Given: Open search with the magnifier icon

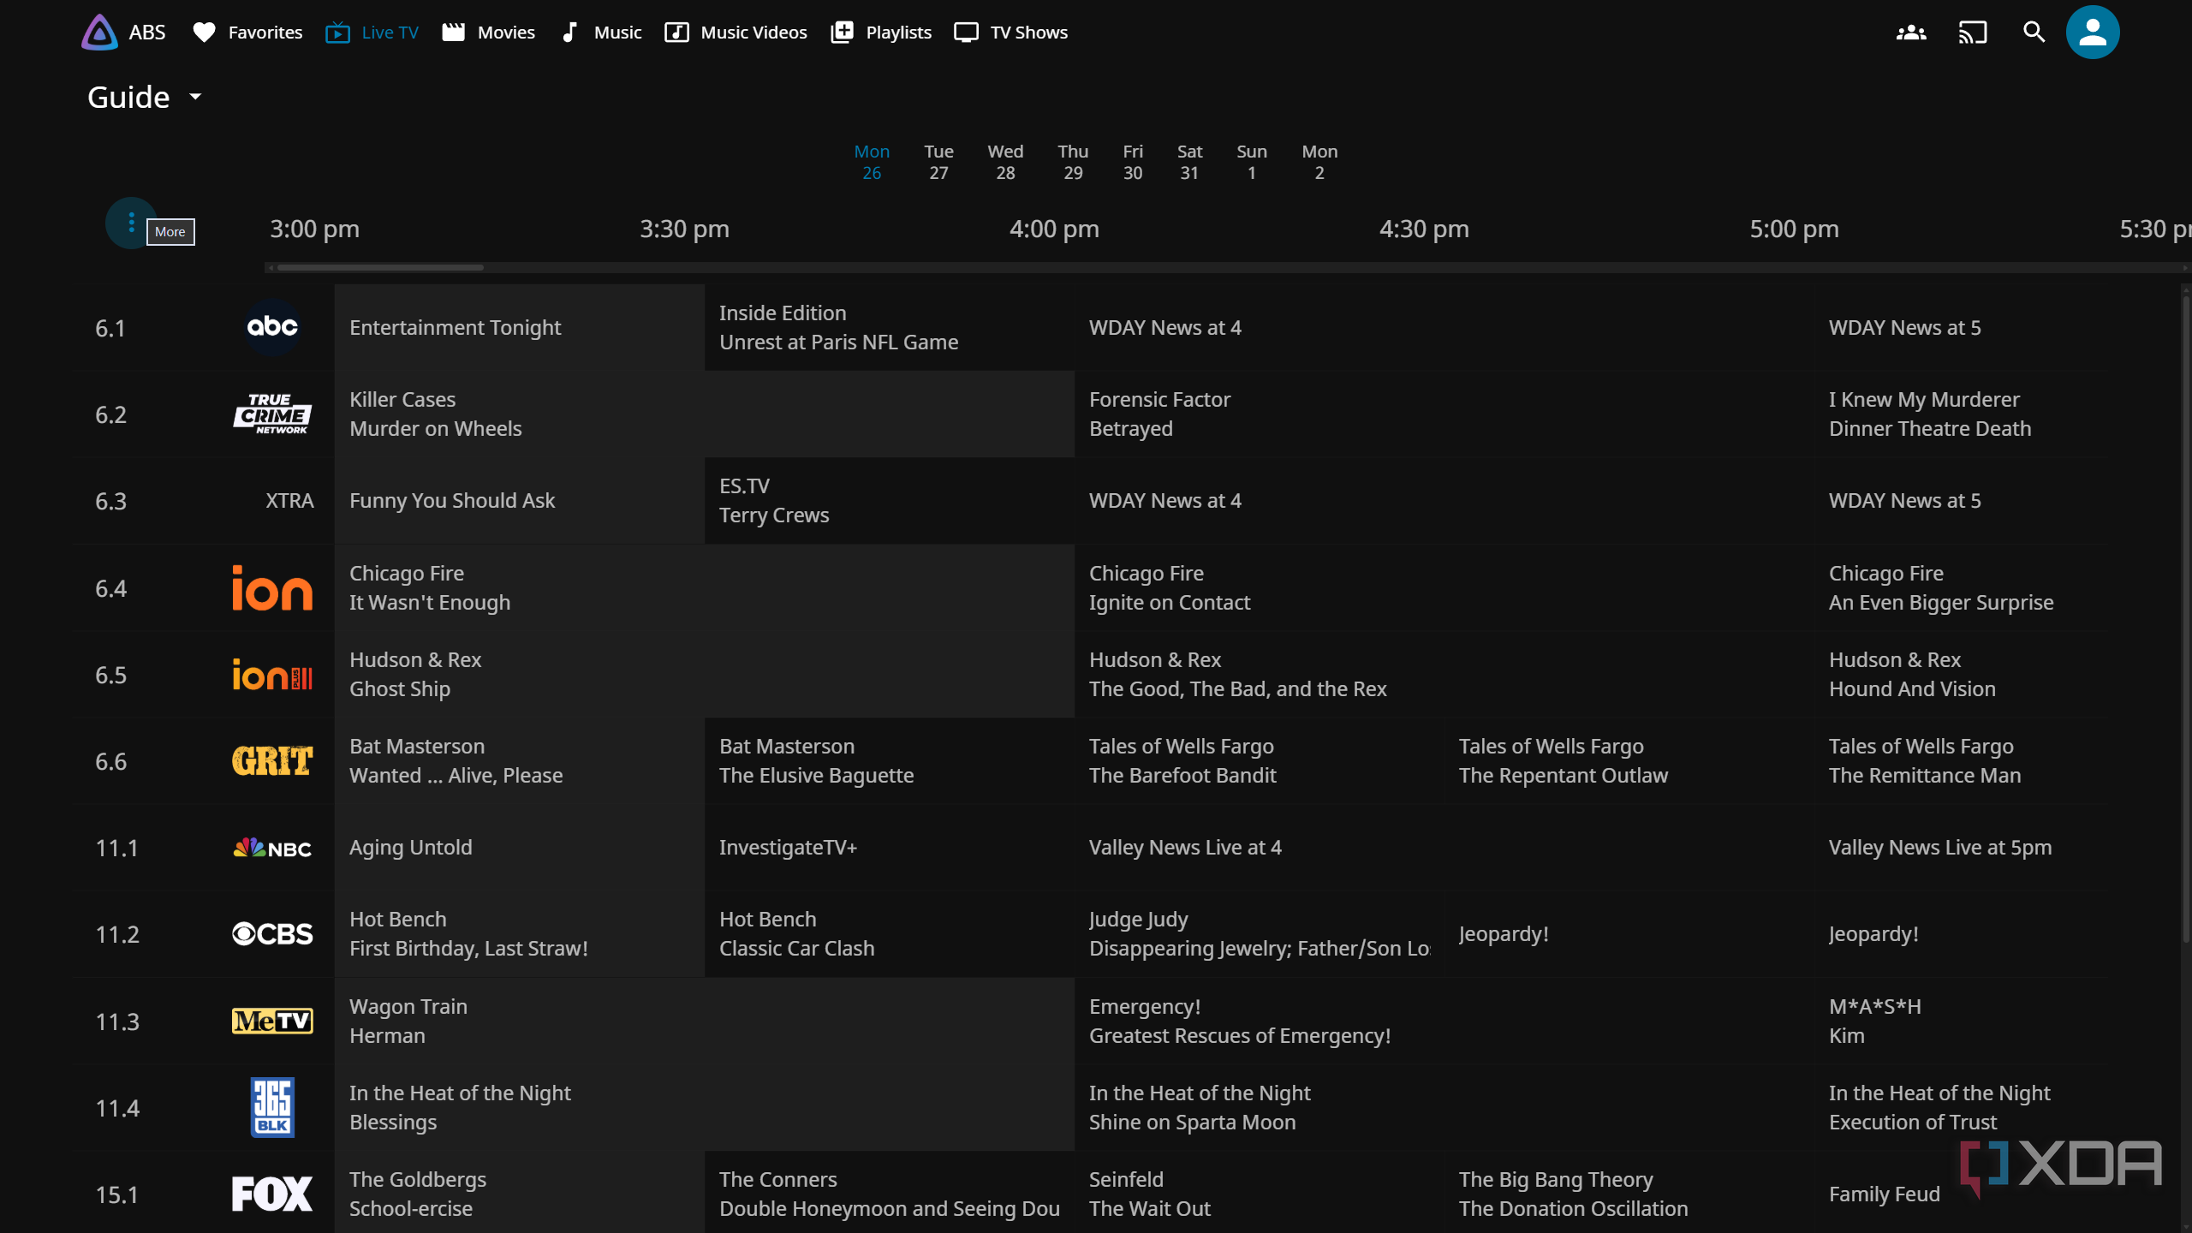Looking at the screenshot, I should (2034, 33).
